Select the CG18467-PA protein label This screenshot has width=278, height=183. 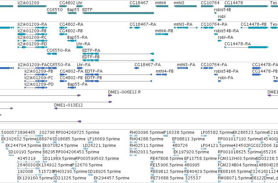[148, 65]
